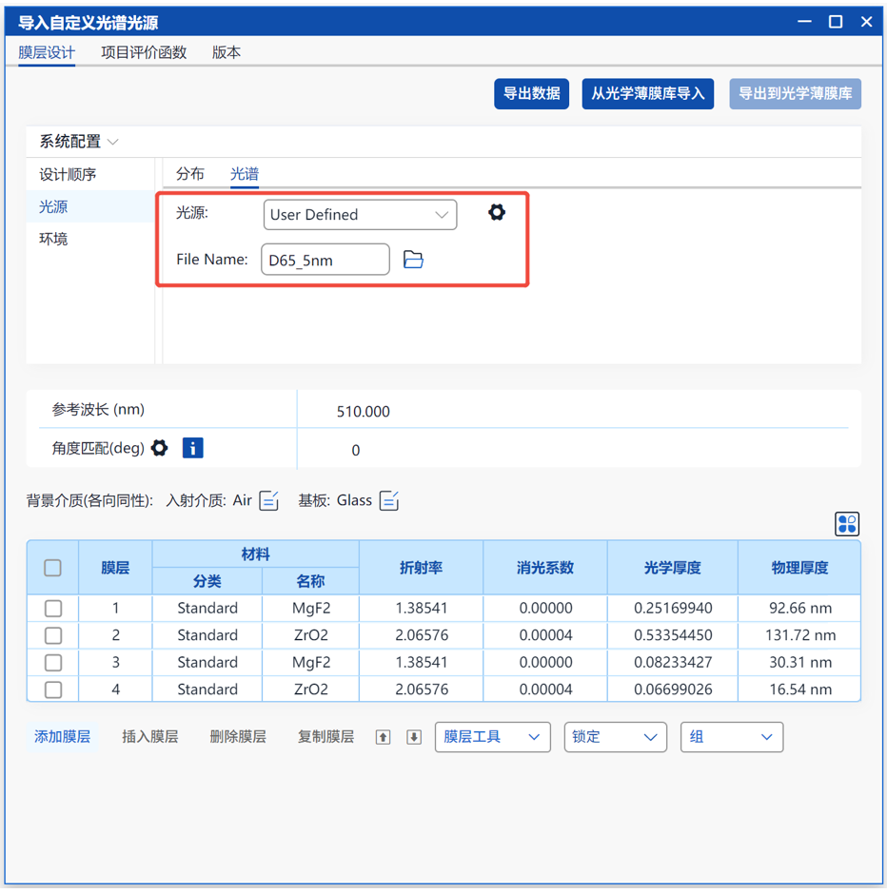887x893 pixels.
Task: Edit the 基板 Glass material icon
Action: point(389,500)
